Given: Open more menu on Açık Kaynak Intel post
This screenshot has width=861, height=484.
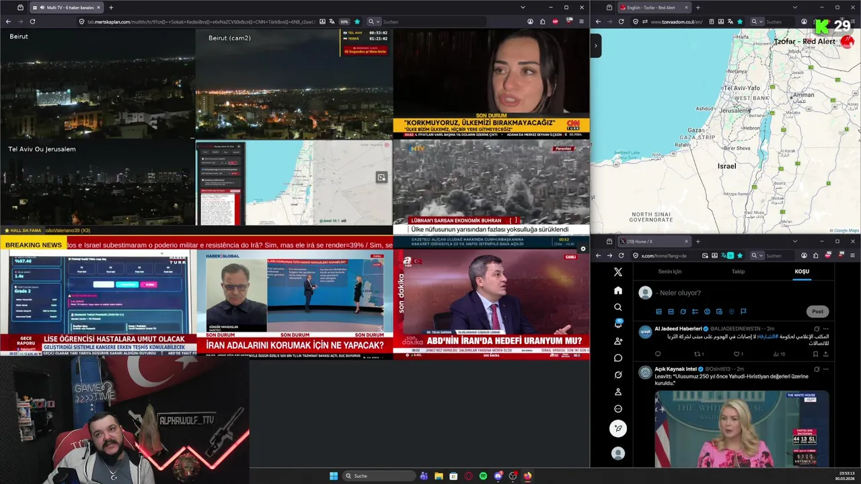Looking at the screenshot, I should tap(826, 369).
